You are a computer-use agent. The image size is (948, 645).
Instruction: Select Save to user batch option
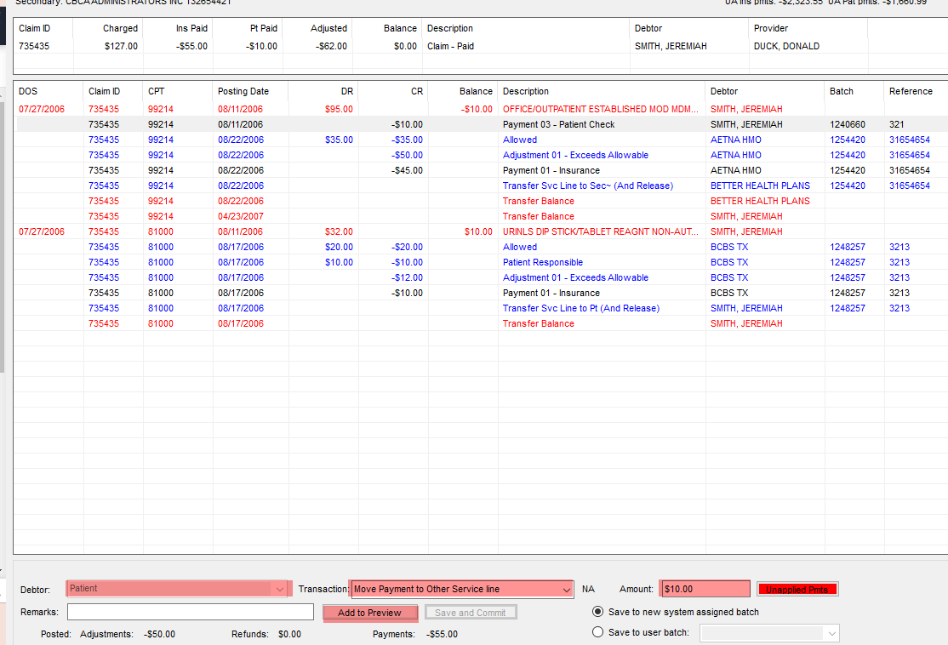[597, 632]
